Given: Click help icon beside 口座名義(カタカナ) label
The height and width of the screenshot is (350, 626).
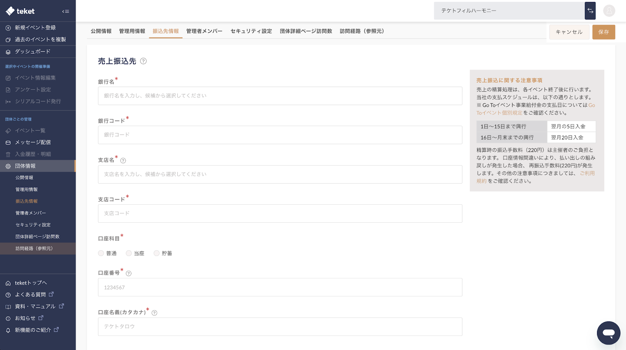Looking at the screenshot, I should (x=155, y=313).
